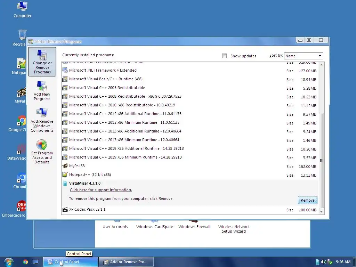Open Add New Programs in the sidebar
The image size is (356, 267).
pyautogui.click(x=42, y=91)
